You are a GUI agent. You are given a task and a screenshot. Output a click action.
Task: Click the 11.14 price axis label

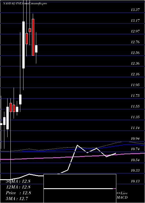(135, 128)
